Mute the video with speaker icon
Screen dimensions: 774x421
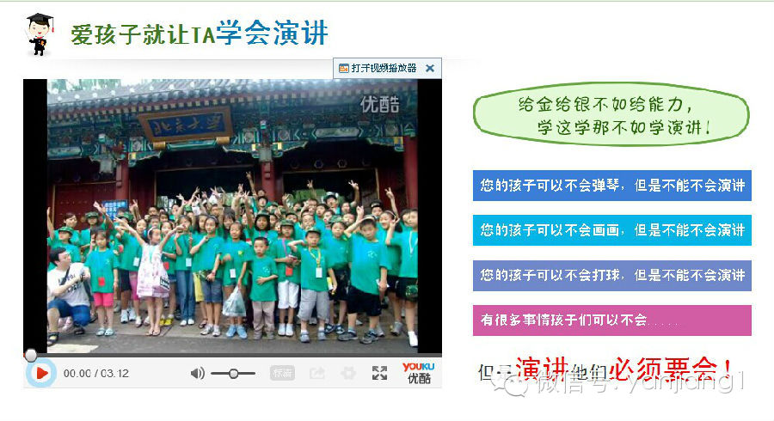coord(198,373)
